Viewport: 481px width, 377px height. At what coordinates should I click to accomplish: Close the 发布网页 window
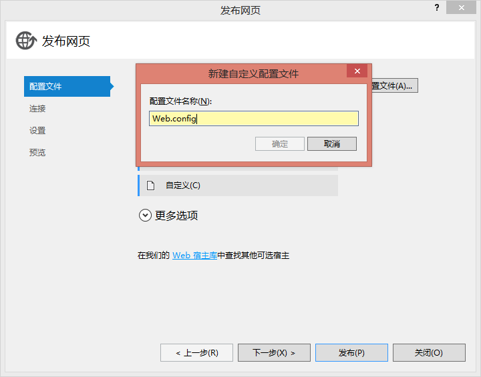tap(461, 7)
